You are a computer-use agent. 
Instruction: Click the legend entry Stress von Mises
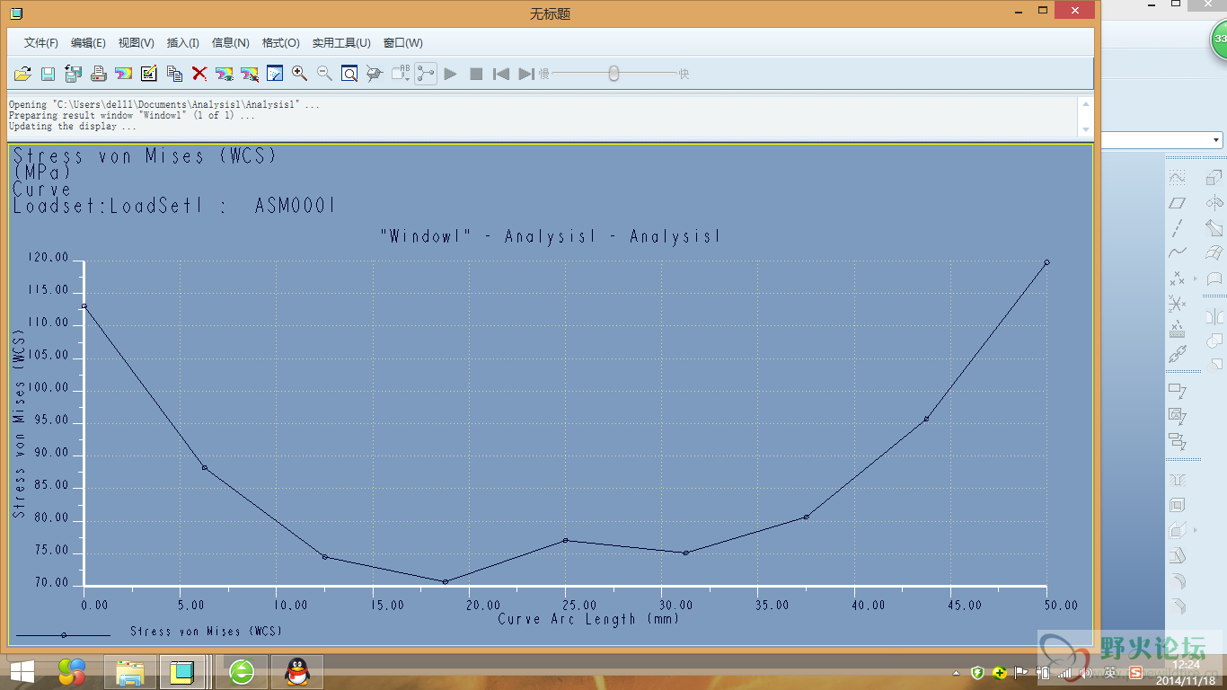(206, 632)
